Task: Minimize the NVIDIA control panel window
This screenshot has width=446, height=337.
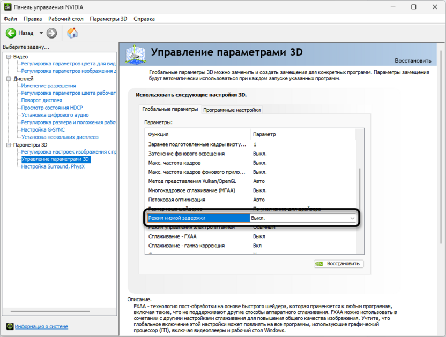Action: [x=393, y=7]
